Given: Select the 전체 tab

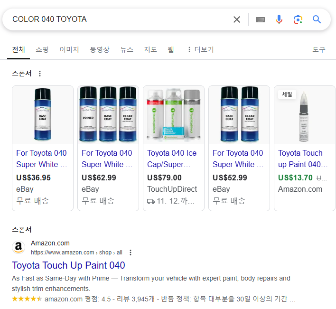Looking at the screenshot, I should [19, 50].
